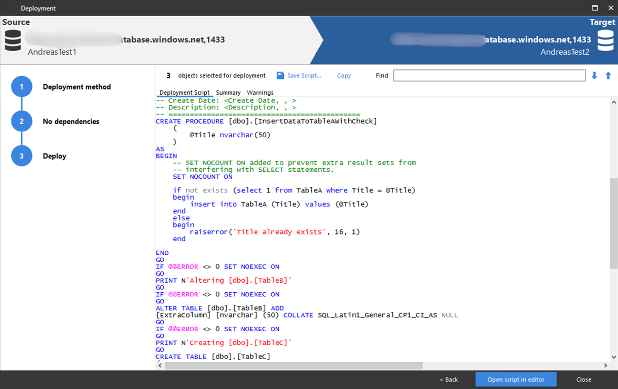This screenshot has height=389, width=618.
Task: Click the vertical scrollbar thumb
Action: click(613, 223)
